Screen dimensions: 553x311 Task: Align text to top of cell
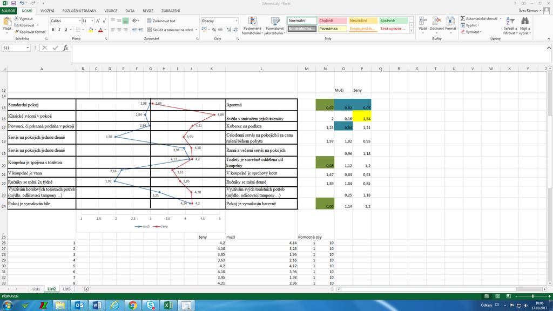tap(113, 21)
